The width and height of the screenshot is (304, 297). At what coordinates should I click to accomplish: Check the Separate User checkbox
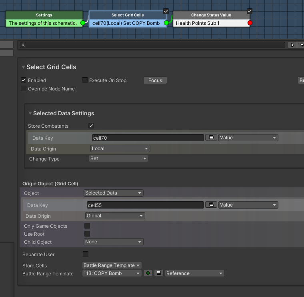click(x=86, y=254)
